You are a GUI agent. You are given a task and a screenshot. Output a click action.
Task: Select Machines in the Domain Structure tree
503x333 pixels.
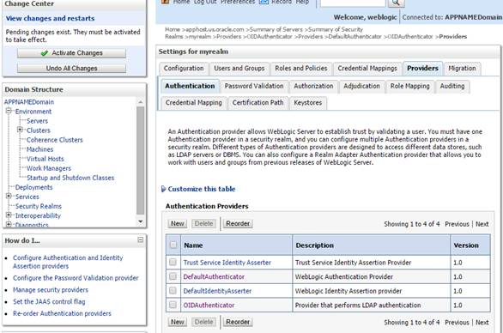point(39,149)
